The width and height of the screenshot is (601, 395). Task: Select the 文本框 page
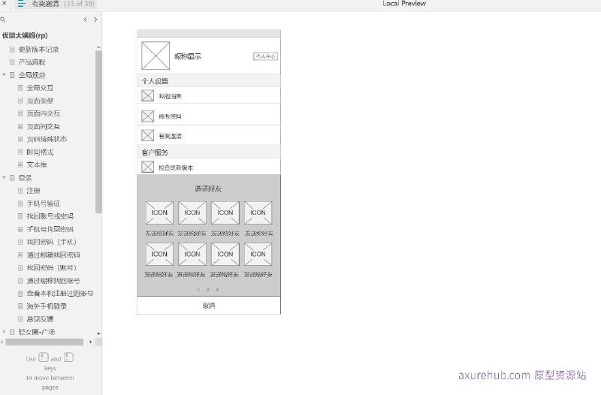[36, 164]
